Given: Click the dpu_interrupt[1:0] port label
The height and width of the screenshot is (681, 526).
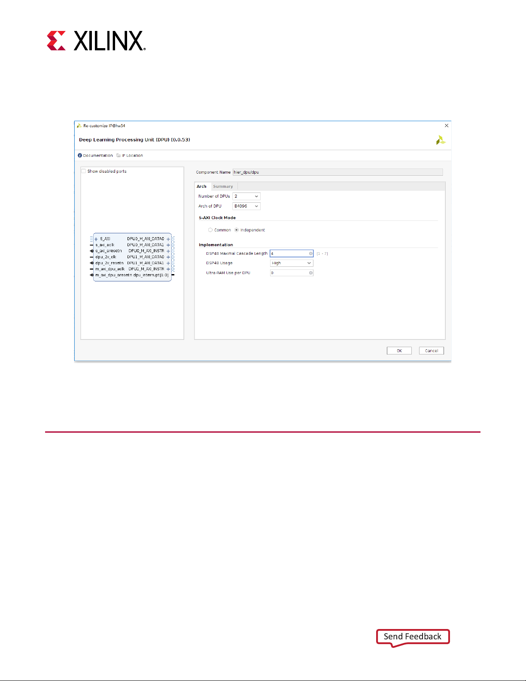Looking at the screenshot, I should 151,275.
